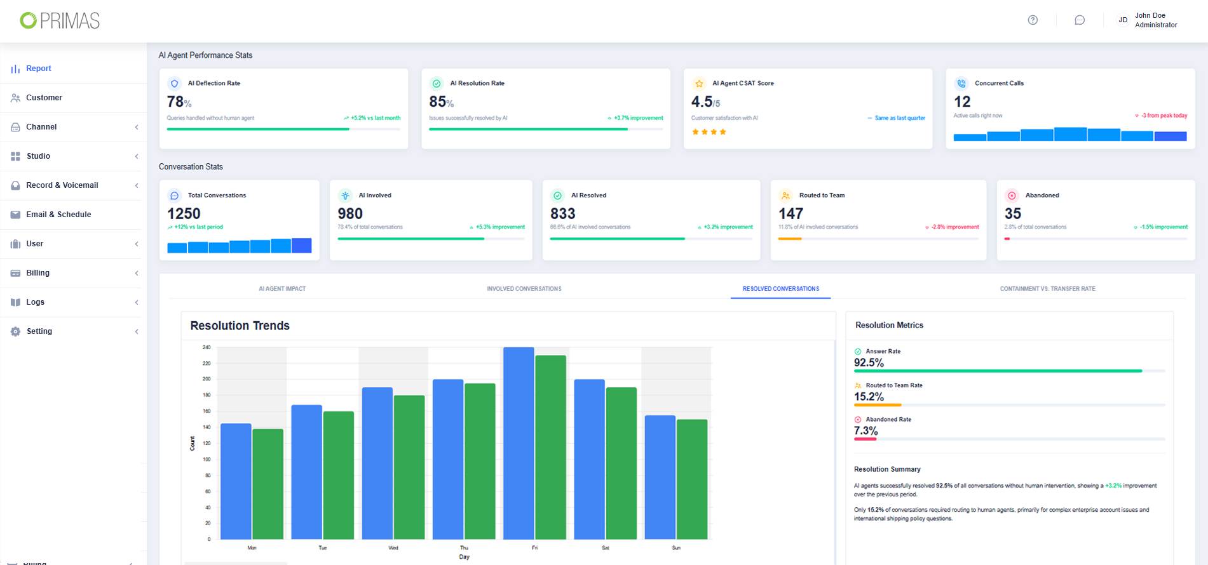This screenshot has height=565, width=1208.
Task: Click the Total Conversations chat bubble icon
Action: [174, 196]
